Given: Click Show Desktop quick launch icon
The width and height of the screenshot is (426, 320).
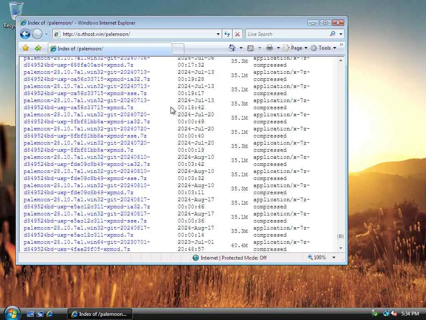Looking at the screenshot, I should coord(30,314).
